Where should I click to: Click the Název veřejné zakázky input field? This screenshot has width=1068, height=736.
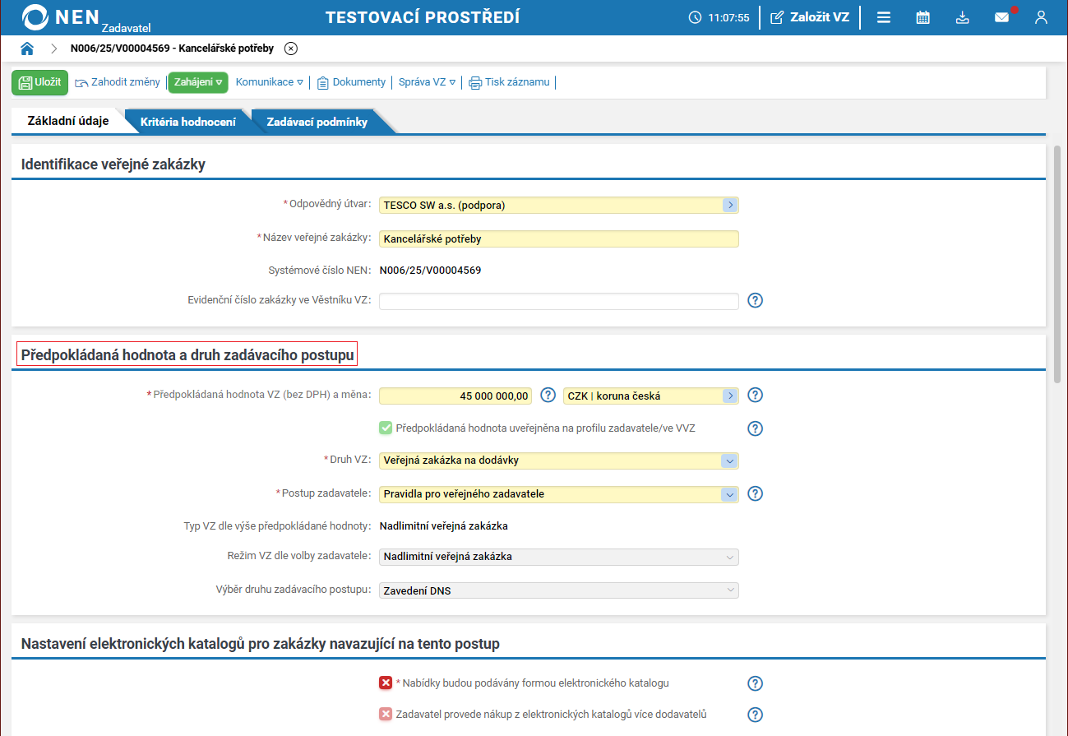pyautogui.click(x=558, y=239)
